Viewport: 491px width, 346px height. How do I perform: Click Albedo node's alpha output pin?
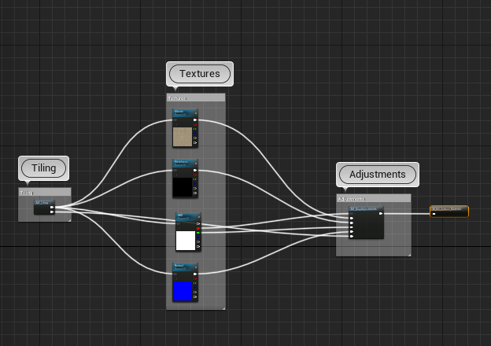(195, 138)
